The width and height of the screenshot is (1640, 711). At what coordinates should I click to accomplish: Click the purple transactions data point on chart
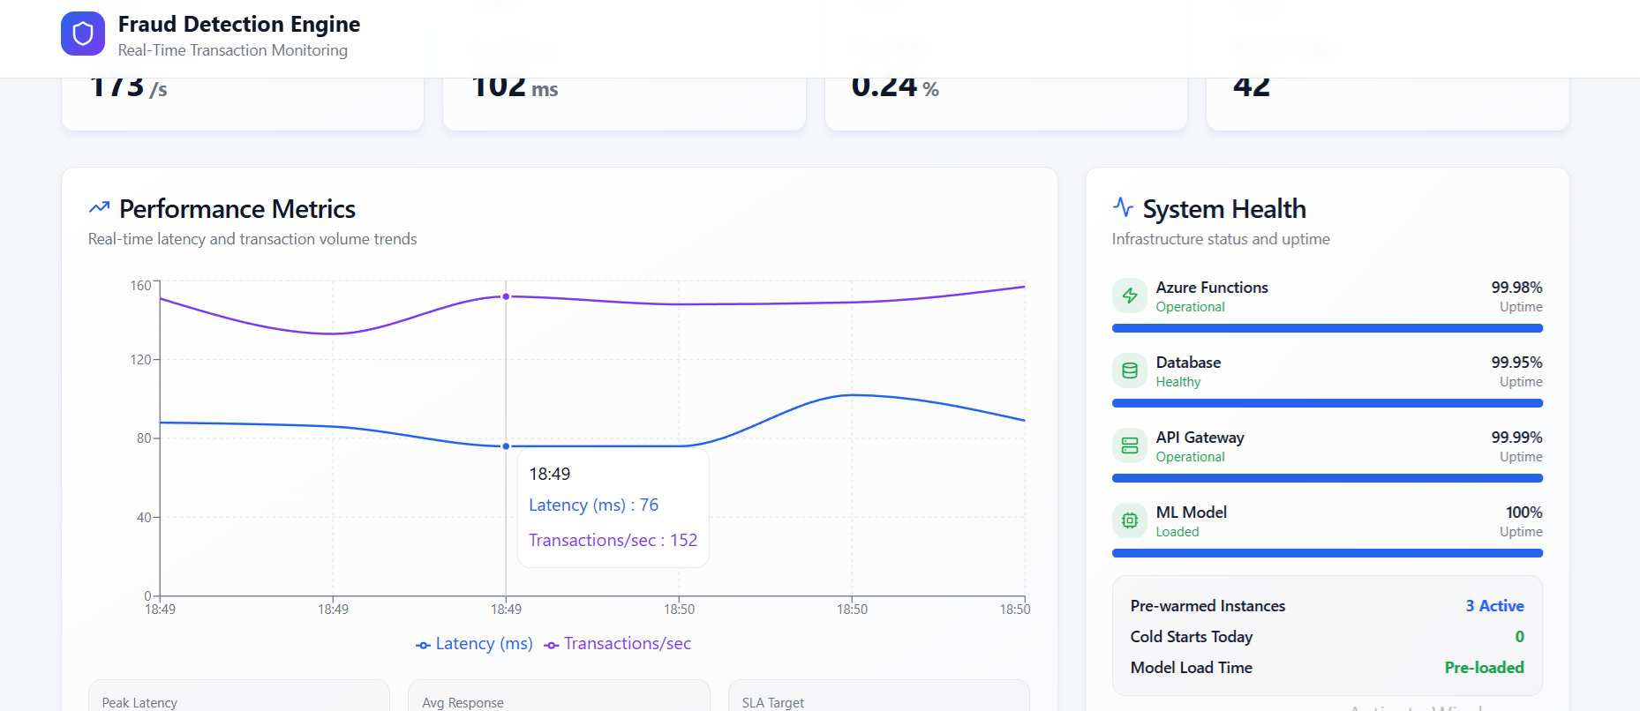506,296
